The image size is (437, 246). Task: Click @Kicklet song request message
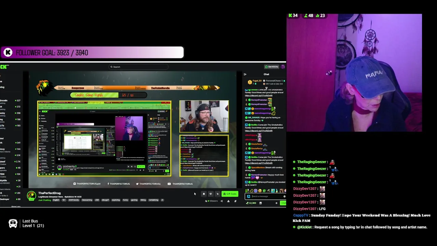(x=361, y=227)
